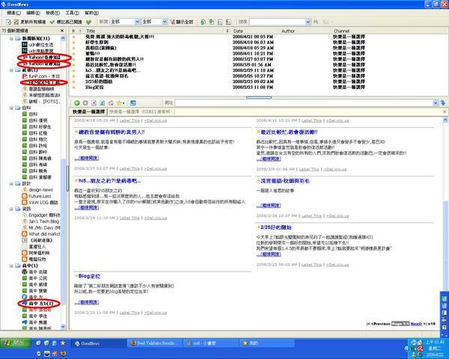Screen dimensions: 449x359
Task: Click the Favorites star icon
Action: [x=118, y=102]
